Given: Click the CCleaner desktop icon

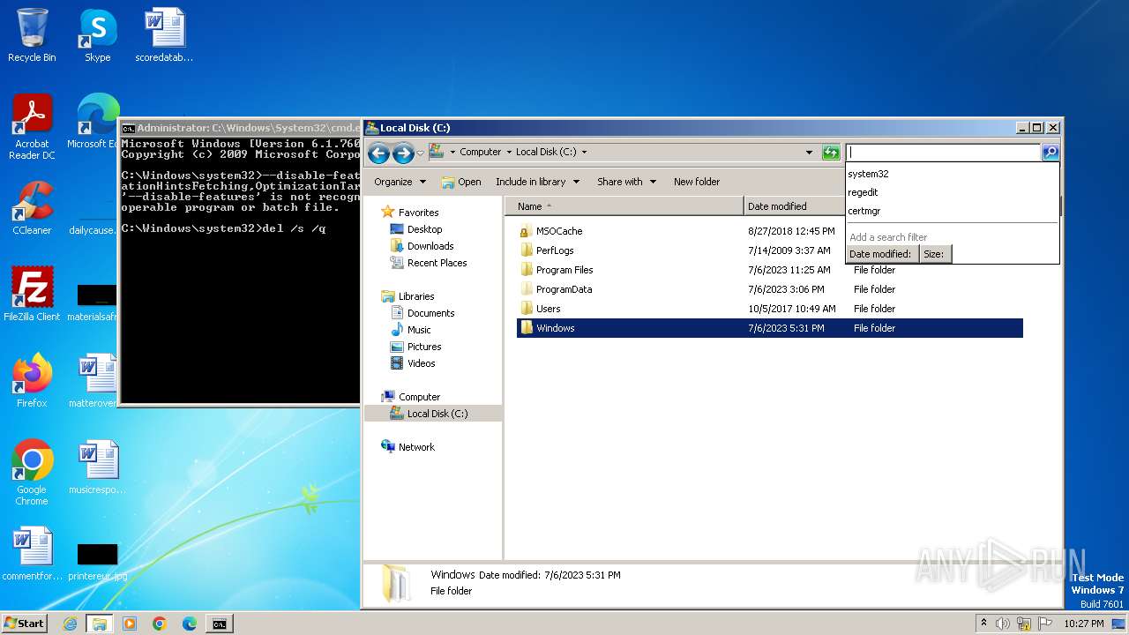Looking at the screenshot, I should [x=32, y=208].
